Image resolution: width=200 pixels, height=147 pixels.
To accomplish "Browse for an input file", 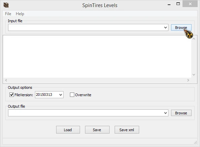I will point(181,28).
